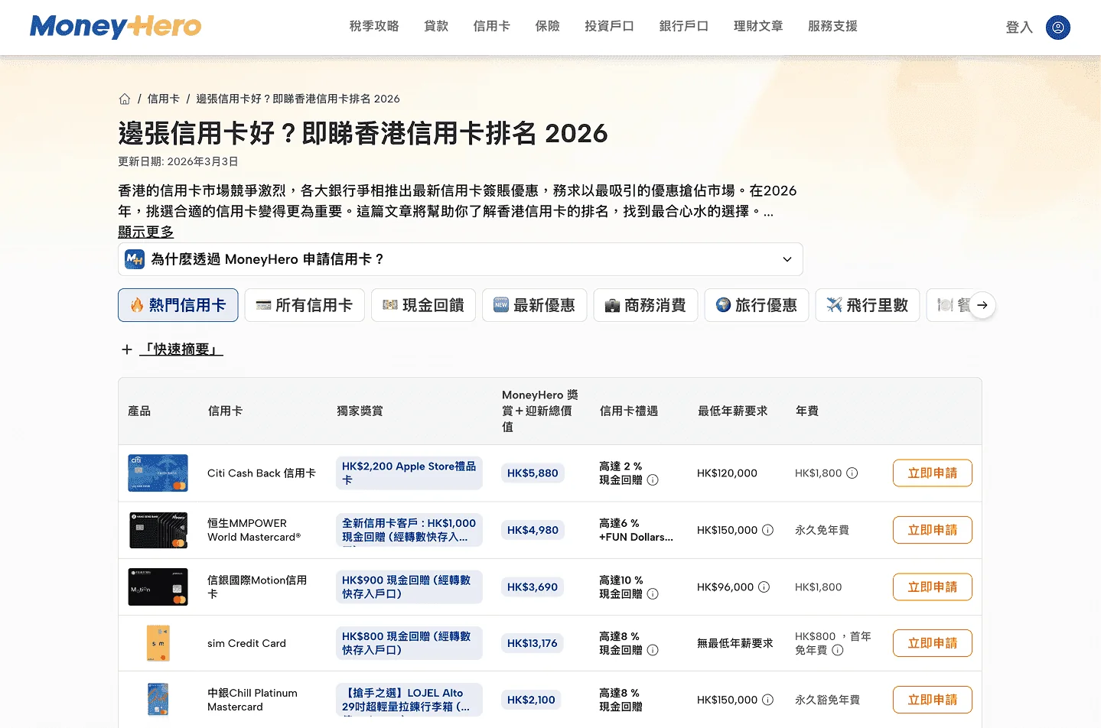Open HK$2,200 Apple Store禮品卡 exclusive reward
The width and height of the screenshot is (1101, 728).
click(x=409, y=473)
